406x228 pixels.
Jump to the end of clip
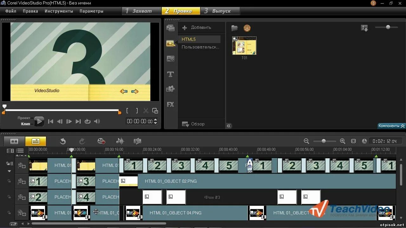(x=78, y=121)
